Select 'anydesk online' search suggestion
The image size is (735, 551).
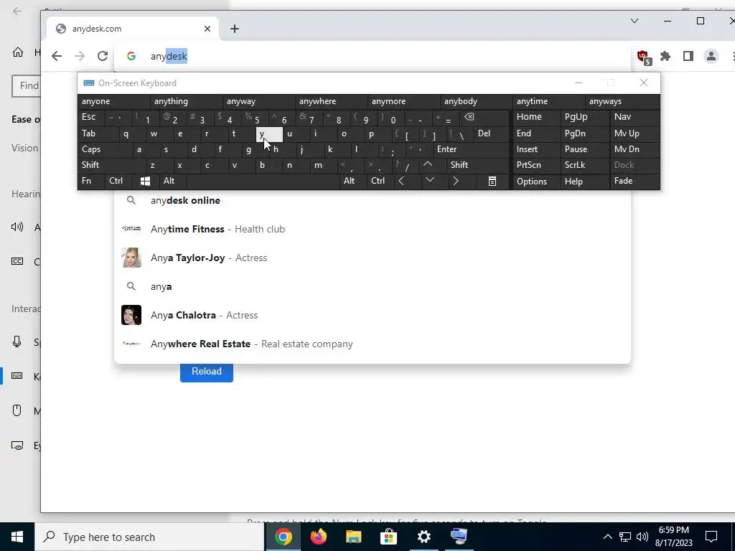pos(373,201)
